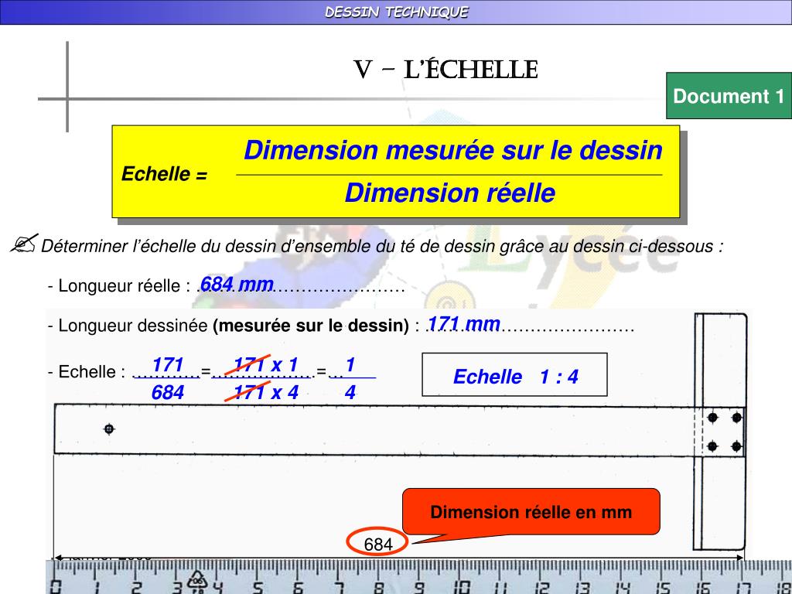The width and height of the screenshot is (792, 594).
Task: Click the crosshair hole on the T-square blade
Action: tap(109, 428)
